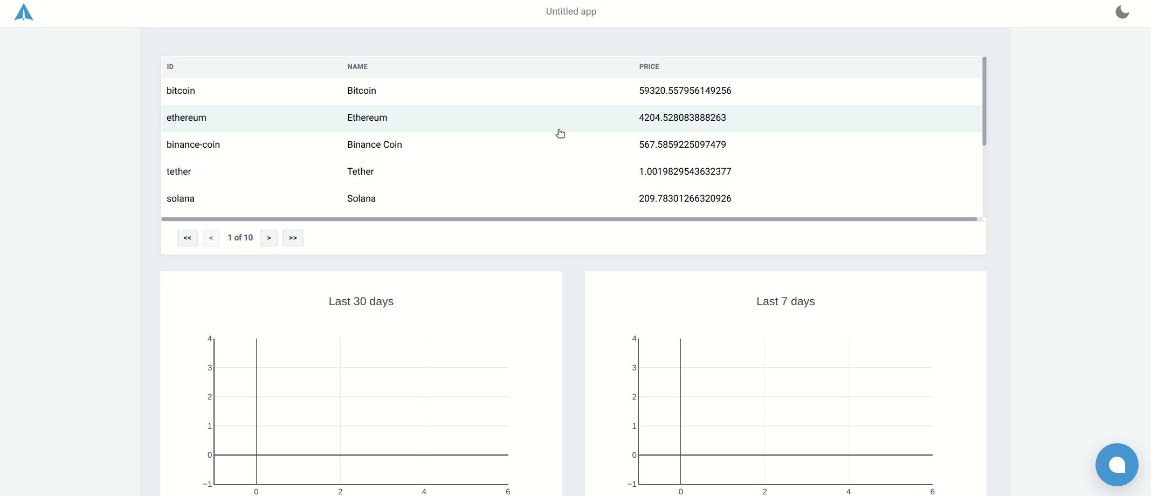Click the ID column header
This screenshot has height=496, width=1151.
[x=170, y=67]
